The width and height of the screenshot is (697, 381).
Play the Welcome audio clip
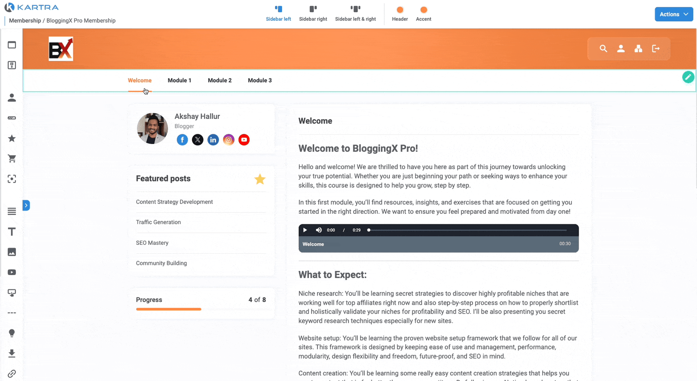pyautogui.click(x=305, y=230)
